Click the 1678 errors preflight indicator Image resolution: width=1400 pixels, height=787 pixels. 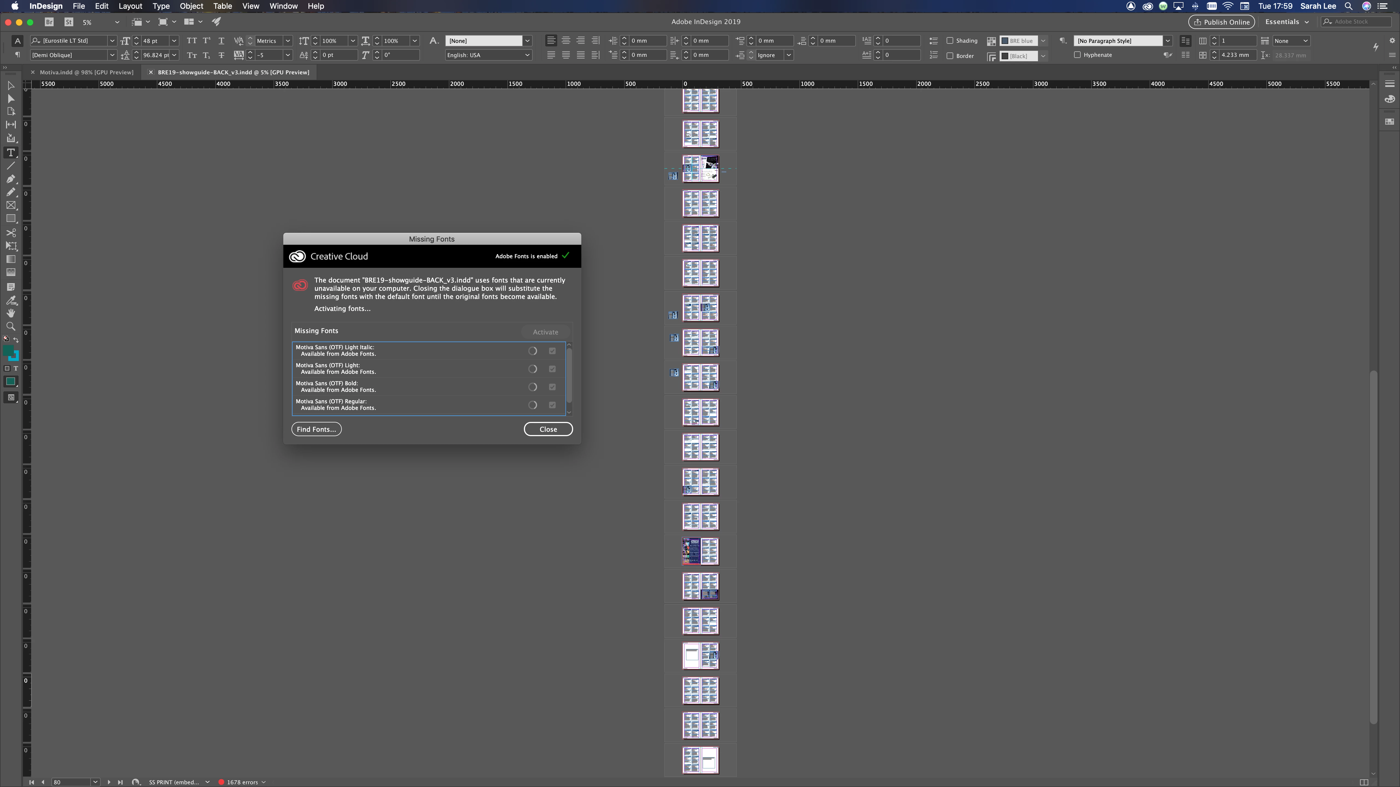242,782
